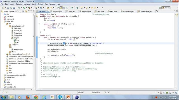
Task: Click the Save All icon
Action: (x=11, y=8)
